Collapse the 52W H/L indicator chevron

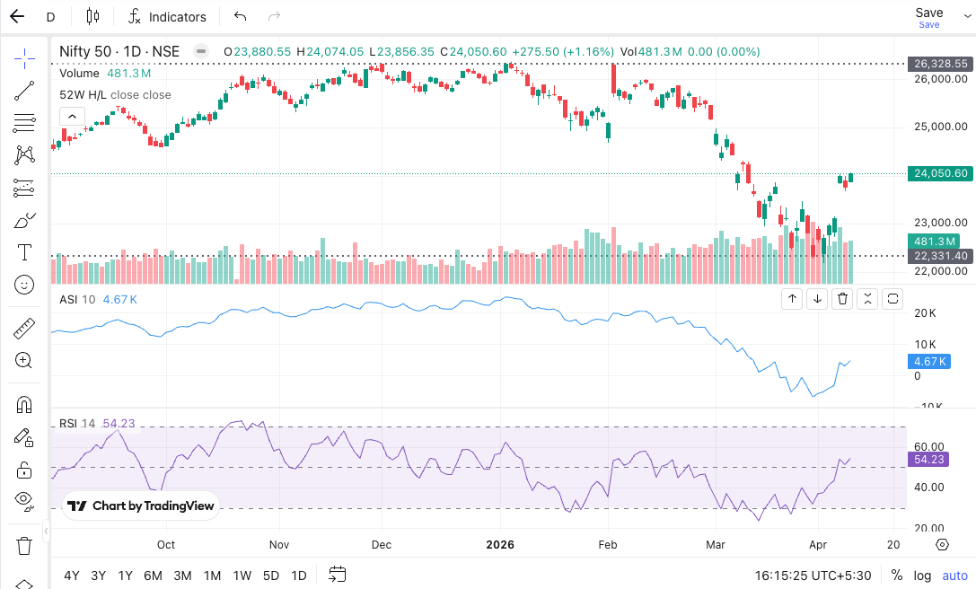(x=72, y=116)
